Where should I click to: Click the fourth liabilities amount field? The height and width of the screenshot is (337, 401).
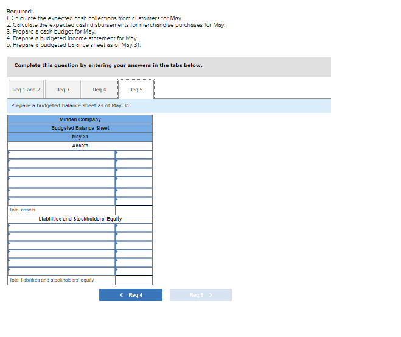134,254
